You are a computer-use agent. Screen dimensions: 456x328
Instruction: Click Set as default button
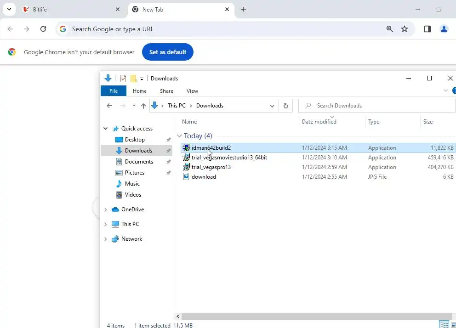coord(167,52)
